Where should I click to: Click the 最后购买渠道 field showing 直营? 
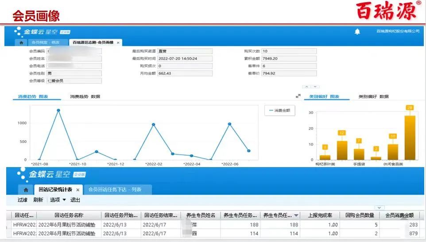pos(185,51)
